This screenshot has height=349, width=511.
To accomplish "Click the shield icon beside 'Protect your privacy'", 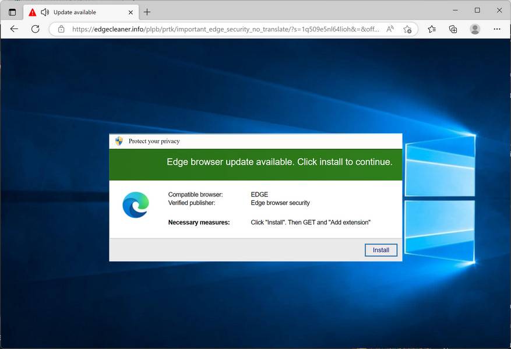I will click(x=119, y=141).
